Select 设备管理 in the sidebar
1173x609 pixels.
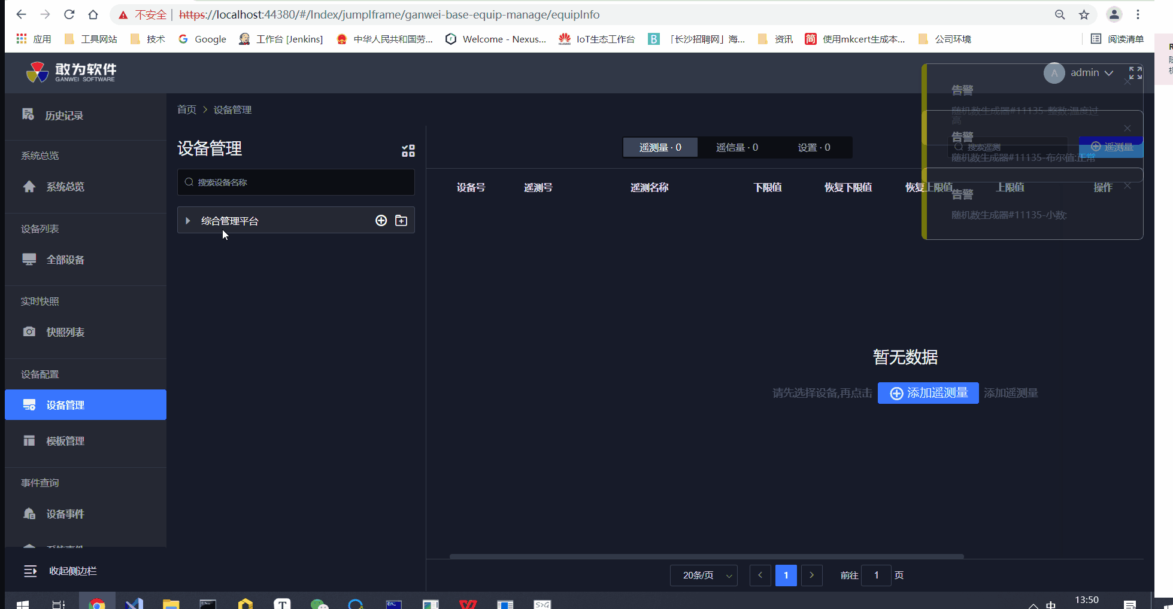tap(86, 405)
